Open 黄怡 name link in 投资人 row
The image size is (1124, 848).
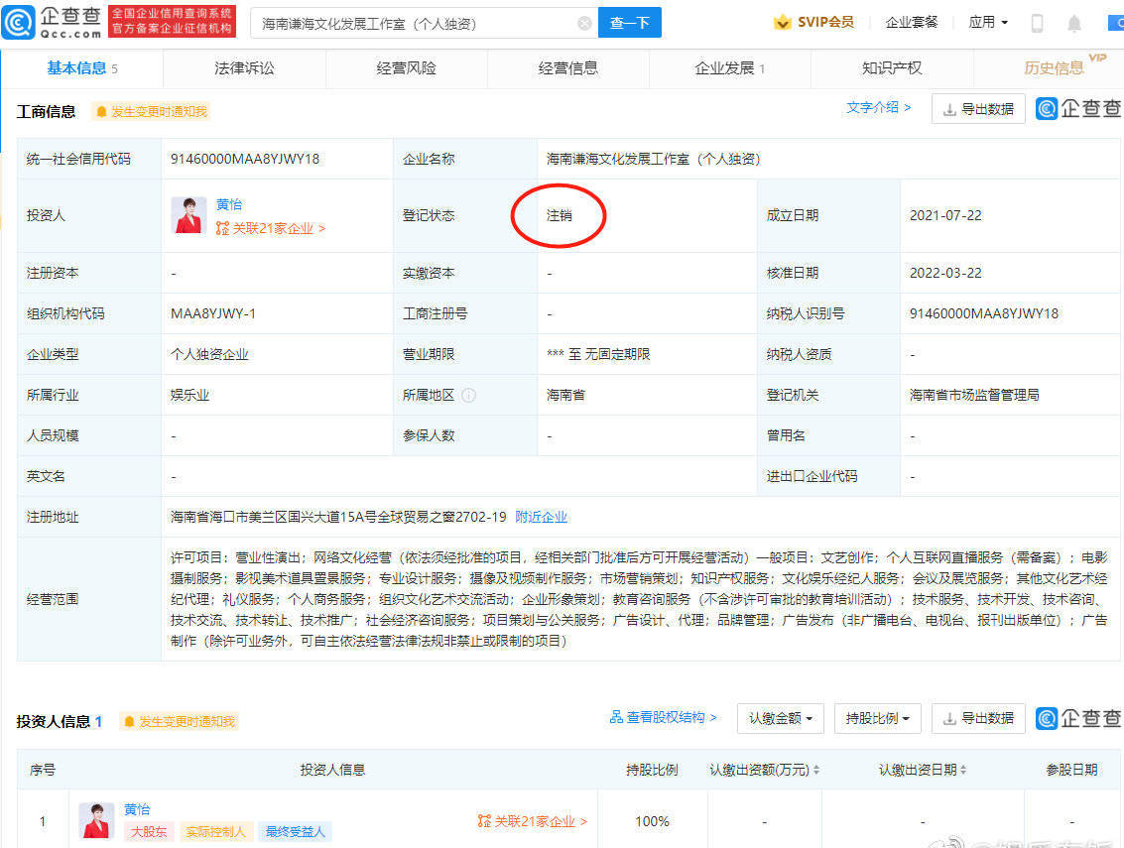(229, 204)
